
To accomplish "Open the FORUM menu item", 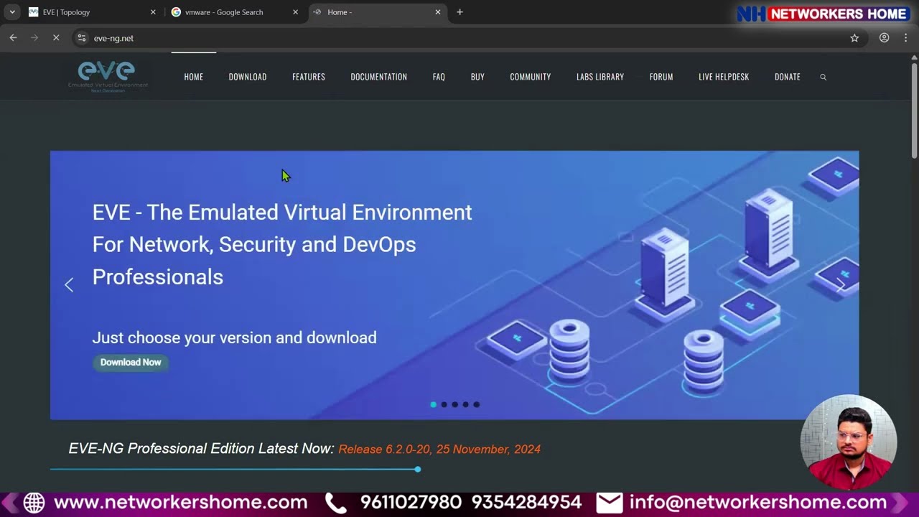I will [x=661, y=77].
